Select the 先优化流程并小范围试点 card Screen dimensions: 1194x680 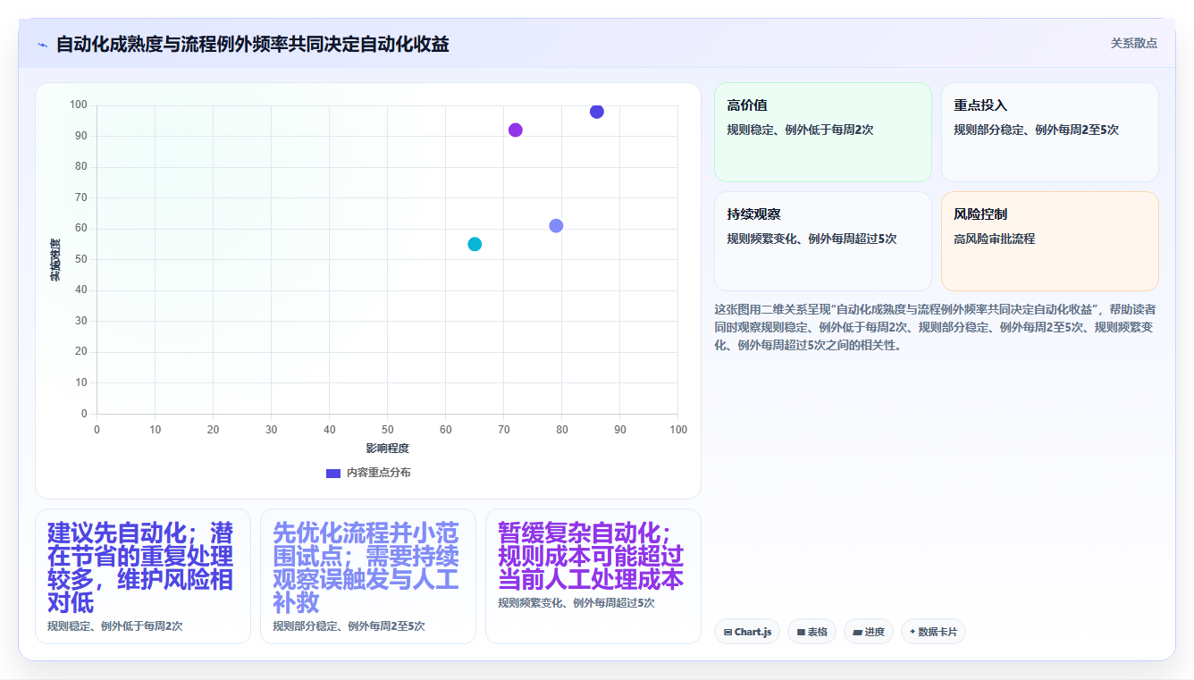[x=368, y=576]
